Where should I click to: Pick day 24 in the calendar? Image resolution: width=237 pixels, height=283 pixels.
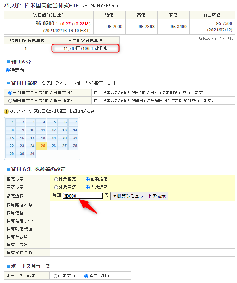pos(31,146)
